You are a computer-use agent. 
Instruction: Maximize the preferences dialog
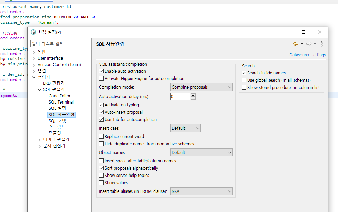point(304,32)
